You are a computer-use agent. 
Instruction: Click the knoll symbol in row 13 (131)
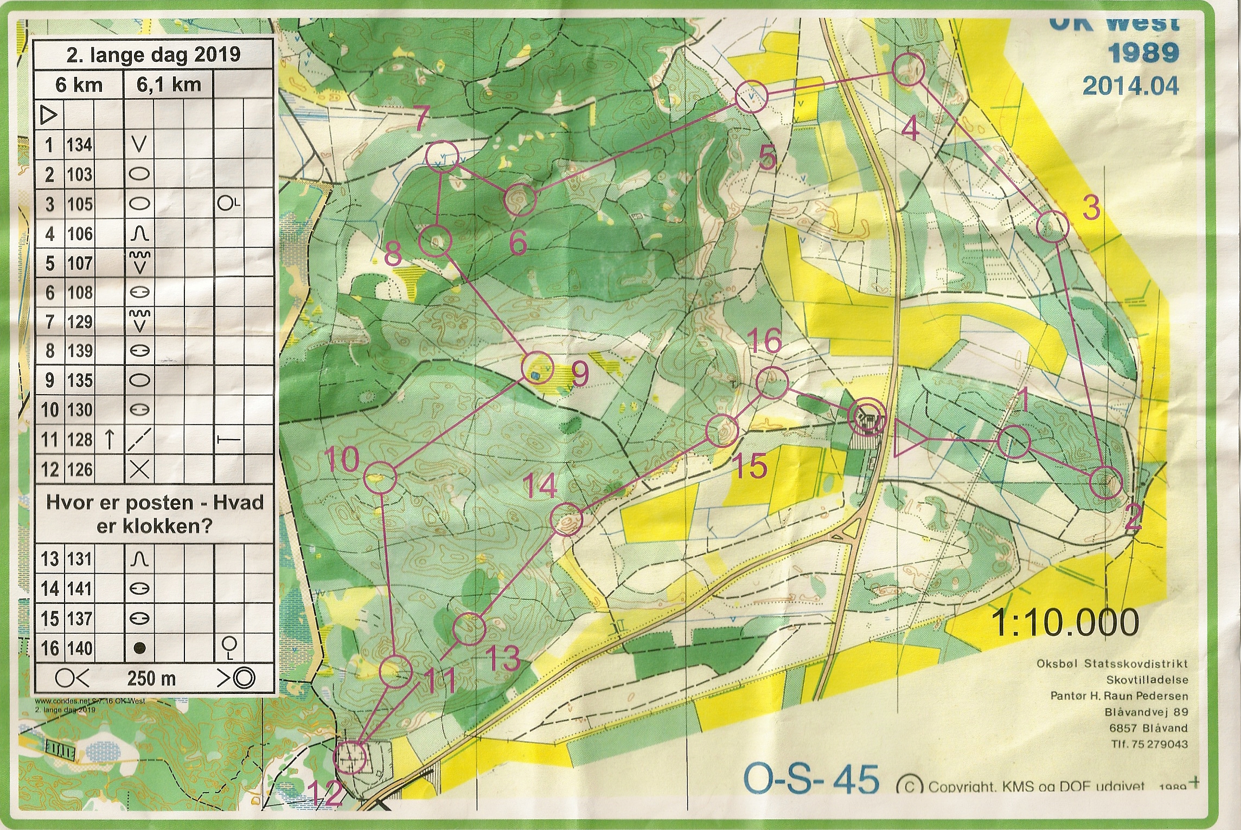[x=140, y=559]
